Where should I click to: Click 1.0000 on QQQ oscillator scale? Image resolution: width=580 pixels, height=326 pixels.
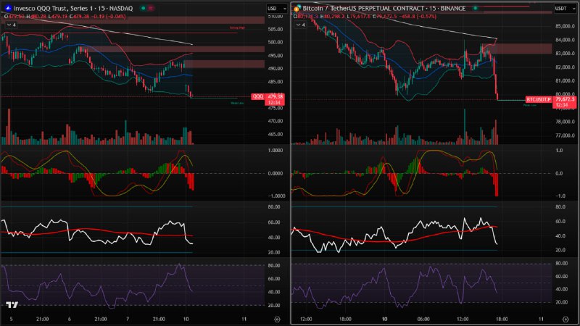pos(275,151)
